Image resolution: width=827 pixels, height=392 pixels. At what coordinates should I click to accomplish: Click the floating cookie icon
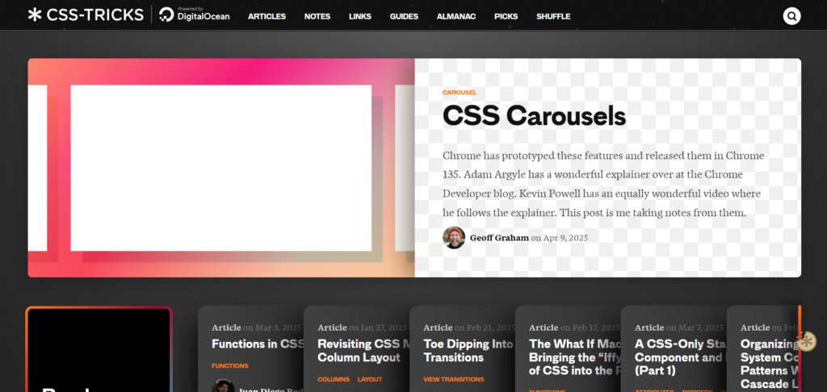point(807,341)
